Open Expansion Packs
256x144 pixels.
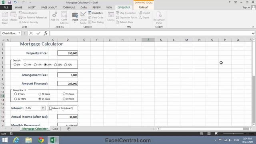tap(126, 18)
